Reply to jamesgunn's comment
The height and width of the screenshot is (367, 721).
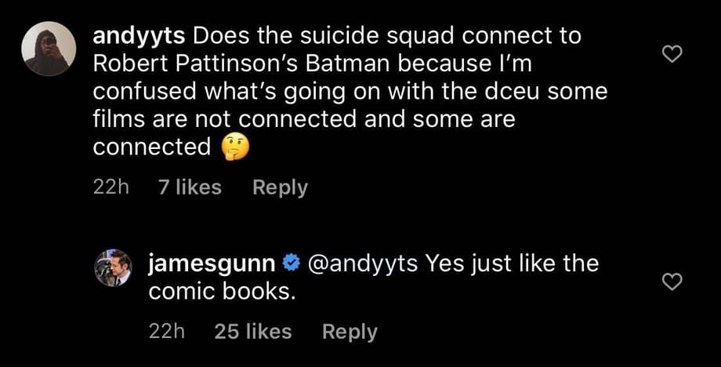[x=350, y=332]
